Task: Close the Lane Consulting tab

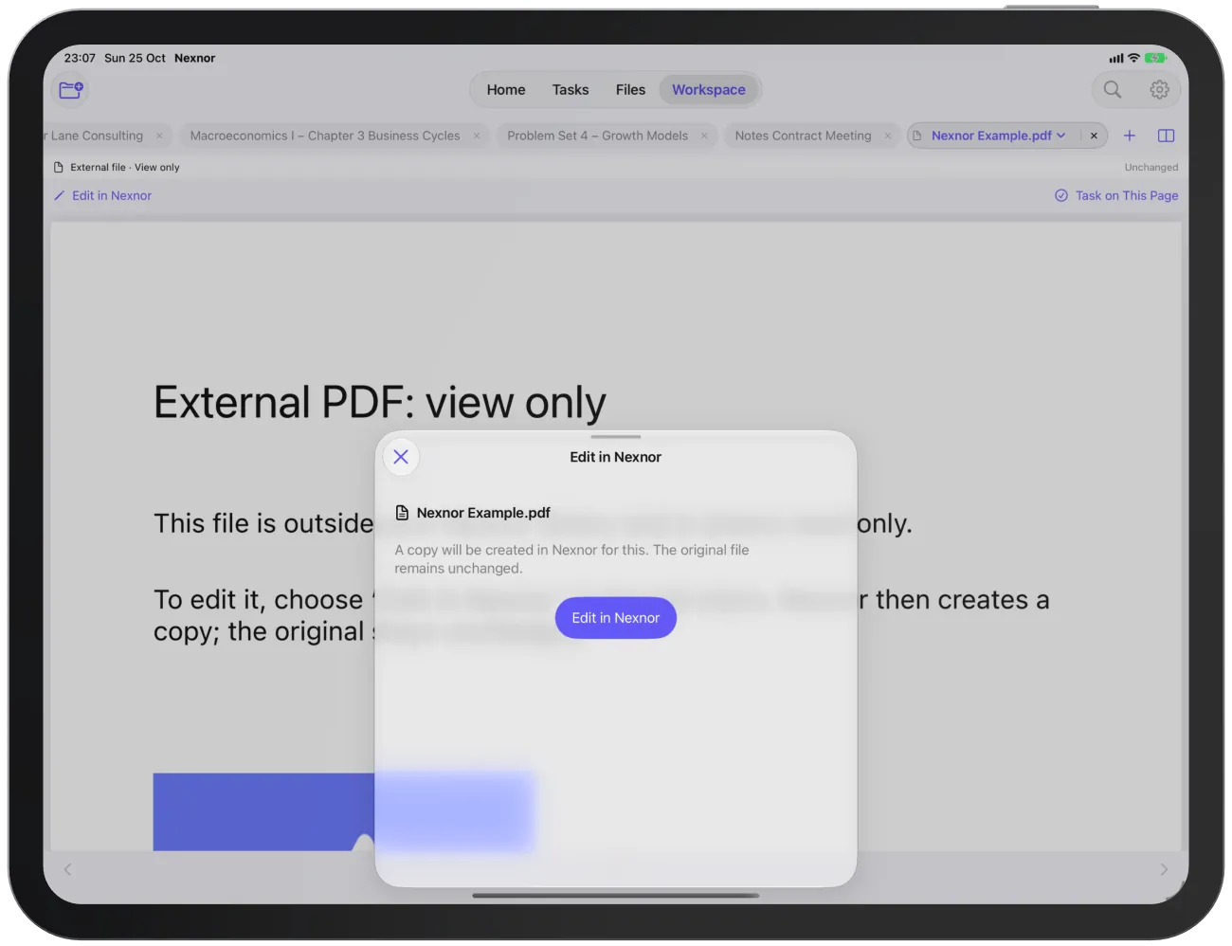Action: click(x=159, y=136)
